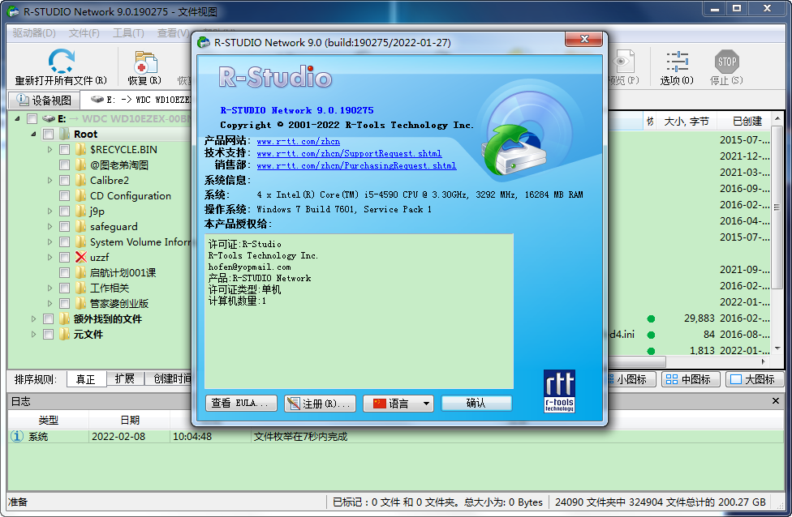Click the Stop (停止) toolbar icon
The image size is (792, 517).
[726, 62]
